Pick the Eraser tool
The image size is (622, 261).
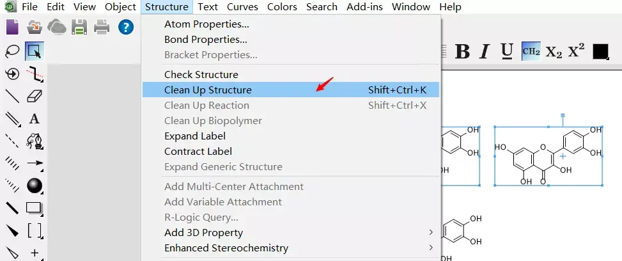[34, 96]
